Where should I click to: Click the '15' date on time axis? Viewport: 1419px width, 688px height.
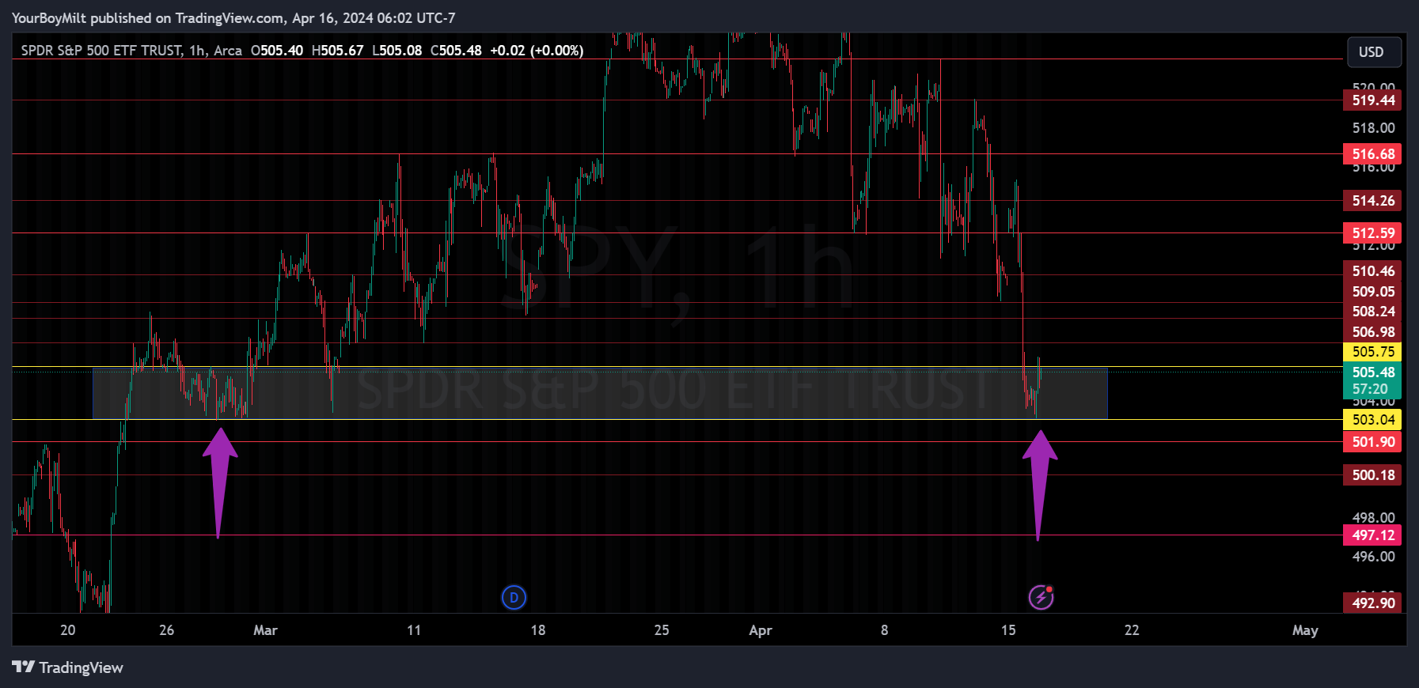(1008, 630)
